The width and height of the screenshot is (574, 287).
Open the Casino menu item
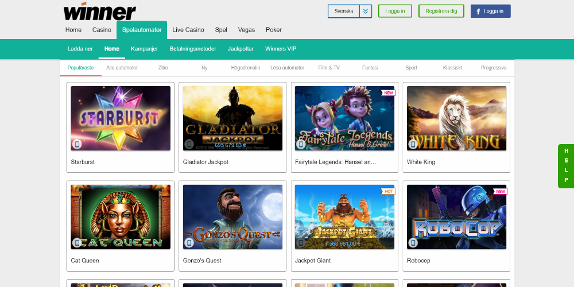pyautogui.click(x=102, y=30)
